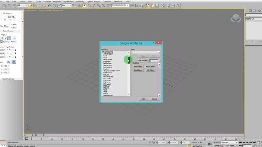
Task: Open Rendered Frame Window icon
Action: tap(173, 6)
